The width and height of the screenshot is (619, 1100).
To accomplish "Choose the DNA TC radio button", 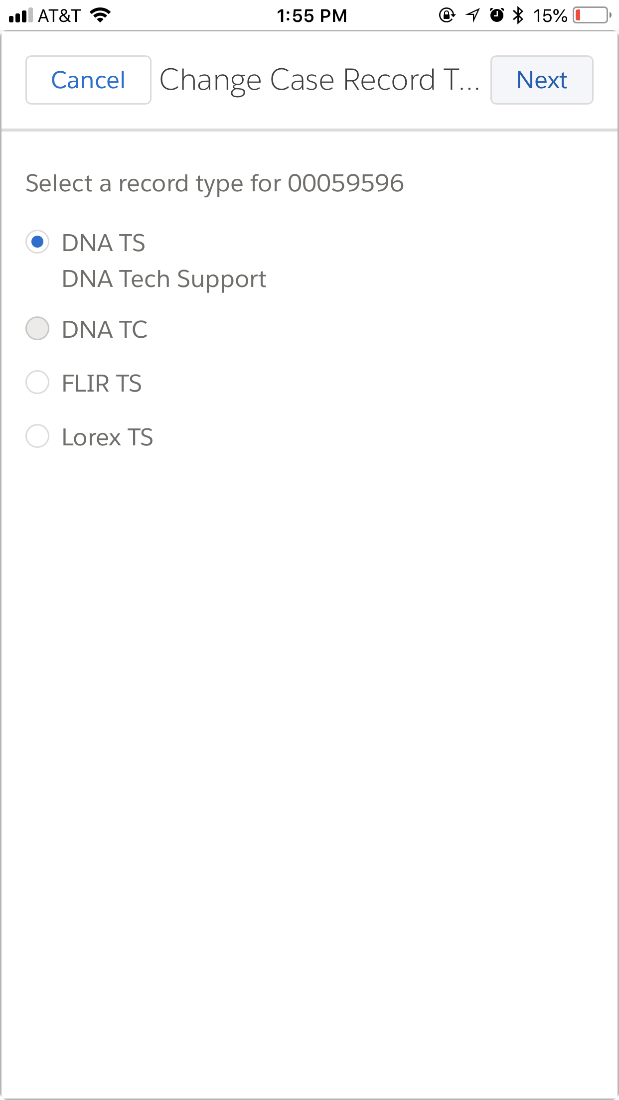I will [37, 329].
